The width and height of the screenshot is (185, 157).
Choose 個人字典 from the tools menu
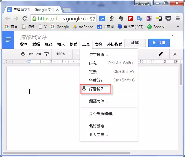[x=109, y=135]
